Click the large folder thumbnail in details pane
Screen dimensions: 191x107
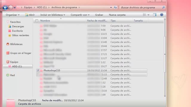coord(11,103)
